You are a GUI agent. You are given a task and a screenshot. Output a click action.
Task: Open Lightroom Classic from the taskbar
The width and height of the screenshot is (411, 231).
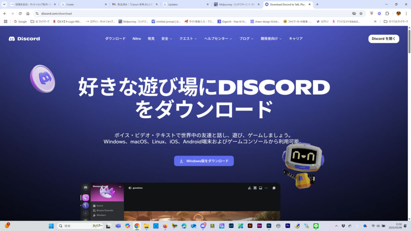click(x=231, y=226)
